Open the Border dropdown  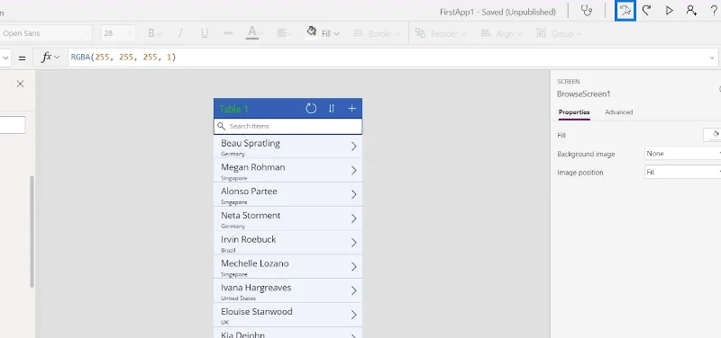tap(377, 33)
